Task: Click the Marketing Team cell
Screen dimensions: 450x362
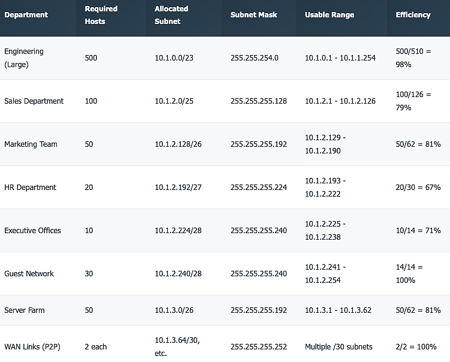Action: point(31,144)
